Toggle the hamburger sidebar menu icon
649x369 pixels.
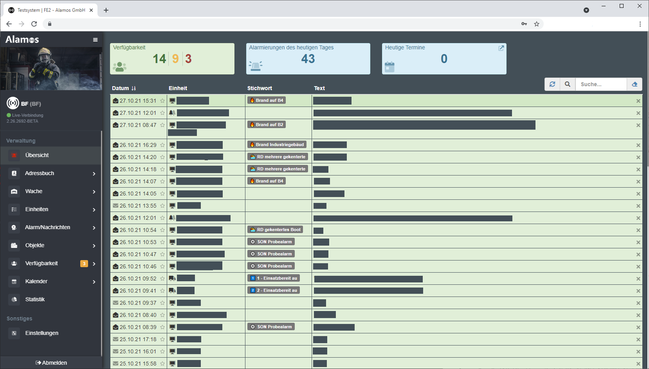95,40
